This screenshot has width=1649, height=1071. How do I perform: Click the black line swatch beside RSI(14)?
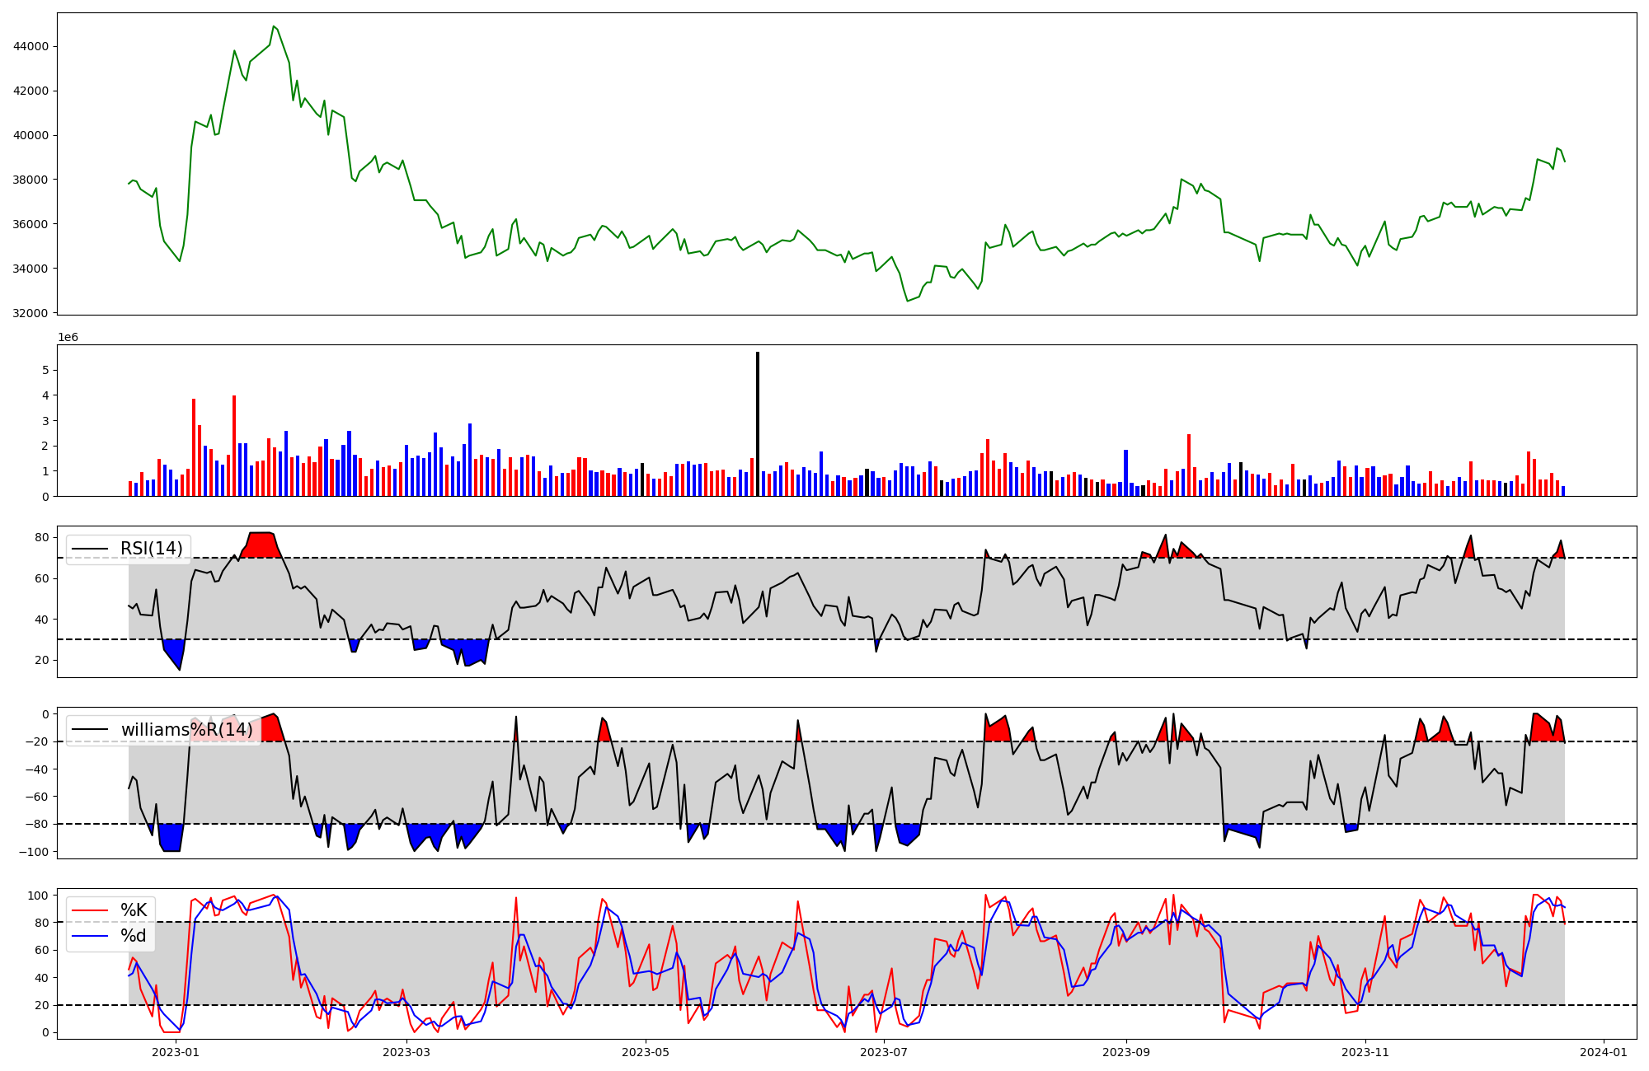pos(90,549)
